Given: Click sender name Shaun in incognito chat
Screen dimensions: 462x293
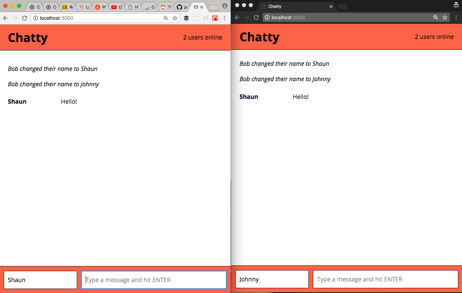Looking at the screenshot, I should [x=249, y=97].
